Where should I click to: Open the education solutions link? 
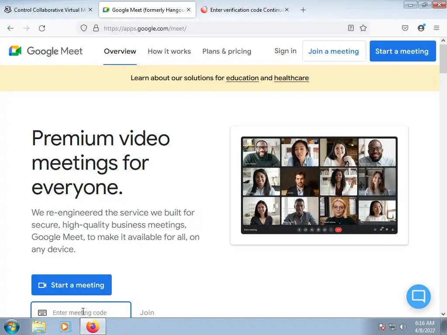point(242,78)
